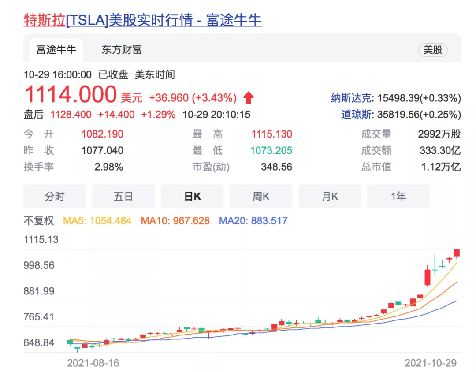Click the chart start date 2021-08-16
Viewport: 476px width, 372px height.
[93, 363]
